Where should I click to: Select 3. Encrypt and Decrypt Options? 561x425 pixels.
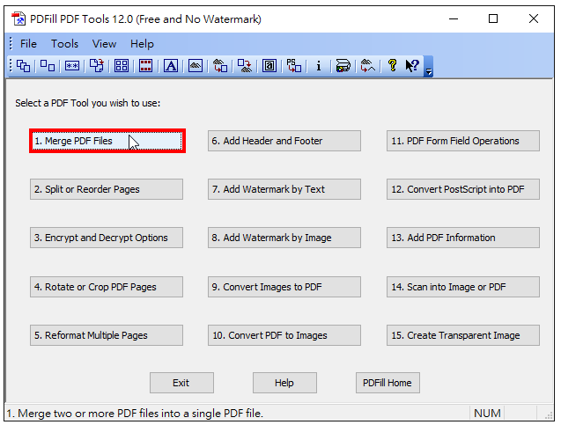pos(107,238)
